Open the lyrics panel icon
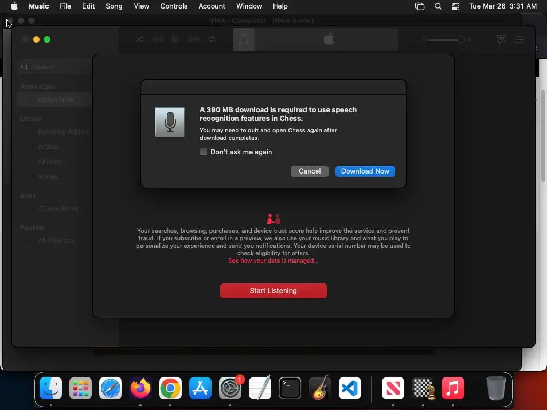 (x=501, y=40)
